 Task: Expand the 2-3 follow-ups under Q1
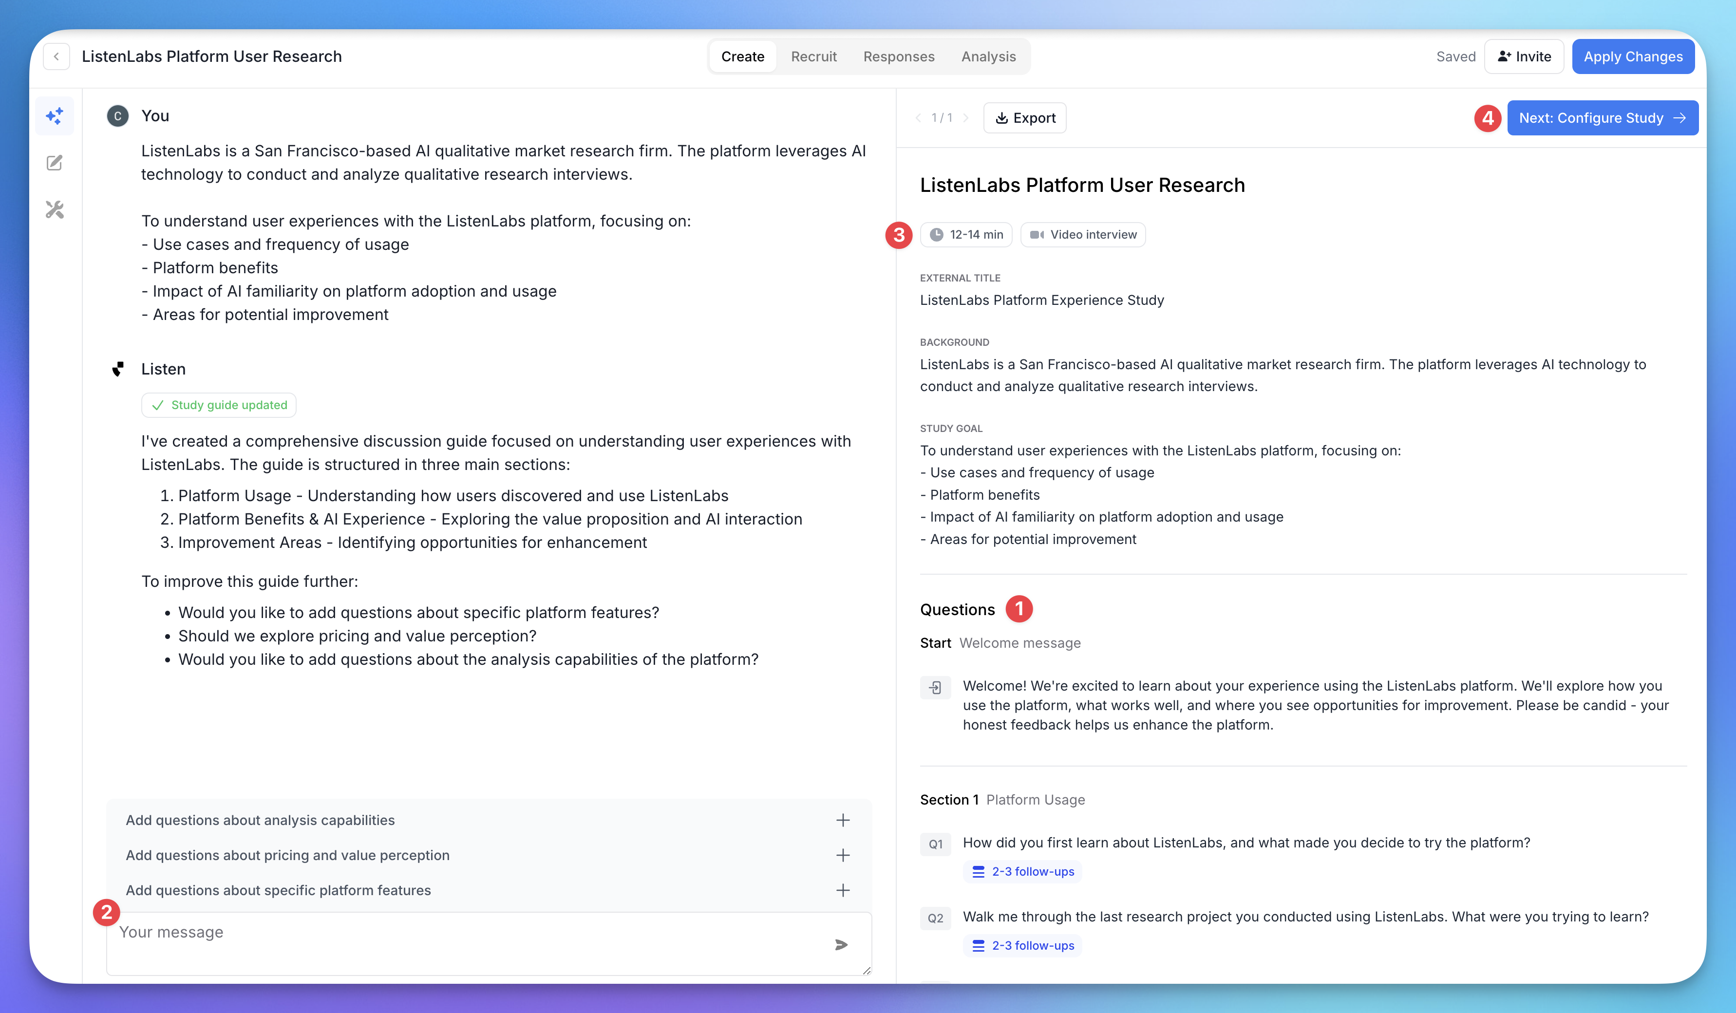click(x=1022, y=871)
